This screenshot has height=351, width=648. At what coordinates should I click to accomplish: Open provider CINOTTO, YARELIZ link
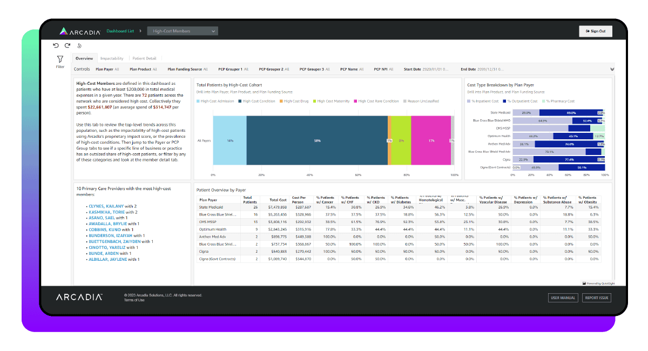coord(109,247)
